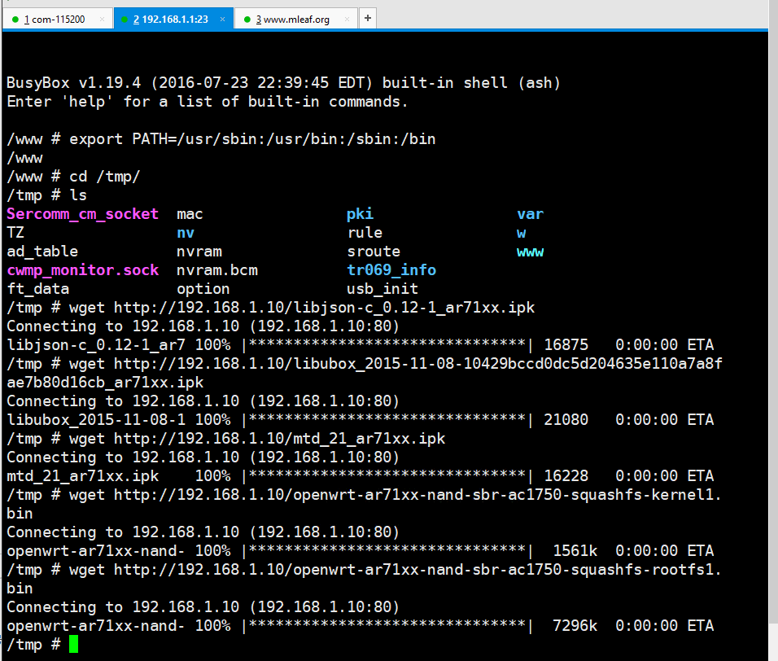Close the com-115200 tab
This screenshot has height=661, width=778.
[102, 19]
